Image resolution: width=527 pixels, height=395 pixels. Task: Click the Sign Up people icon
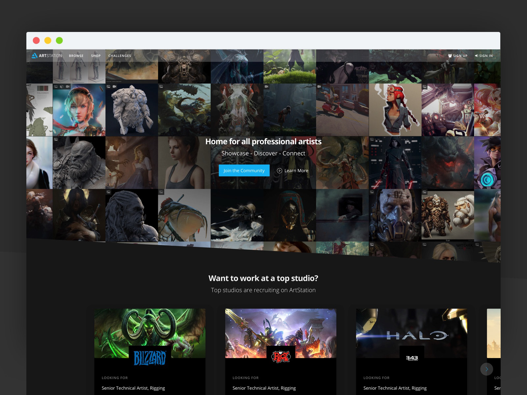450,56
